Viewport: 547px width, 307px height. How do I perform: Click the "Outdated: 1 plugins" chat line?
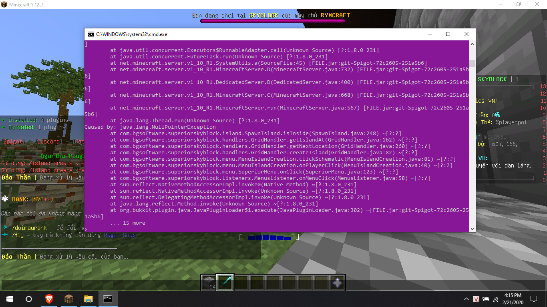pyautogui.click(x=34, y=127)
